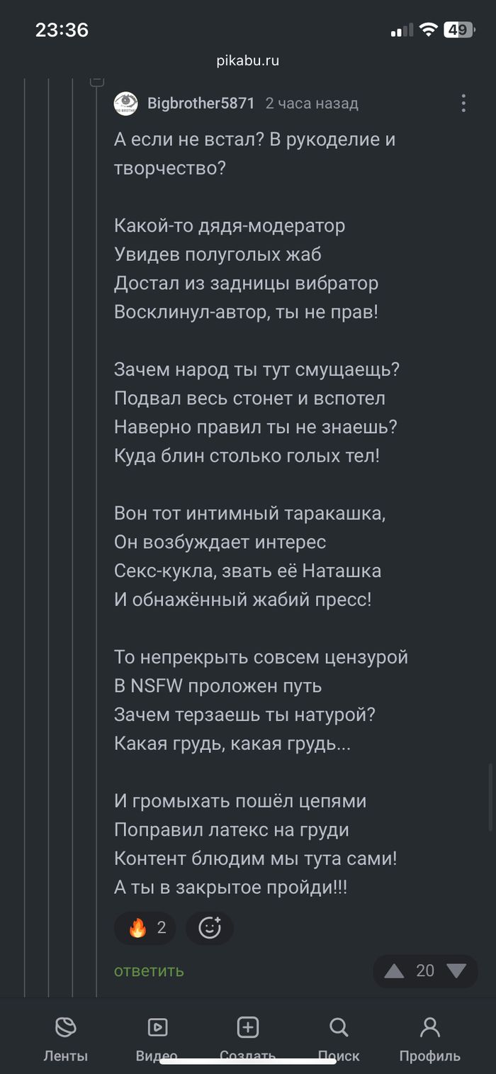Open the add-reaction smiley picker
This screenshot has height=1074, width=496.
(x=209, y=928)
